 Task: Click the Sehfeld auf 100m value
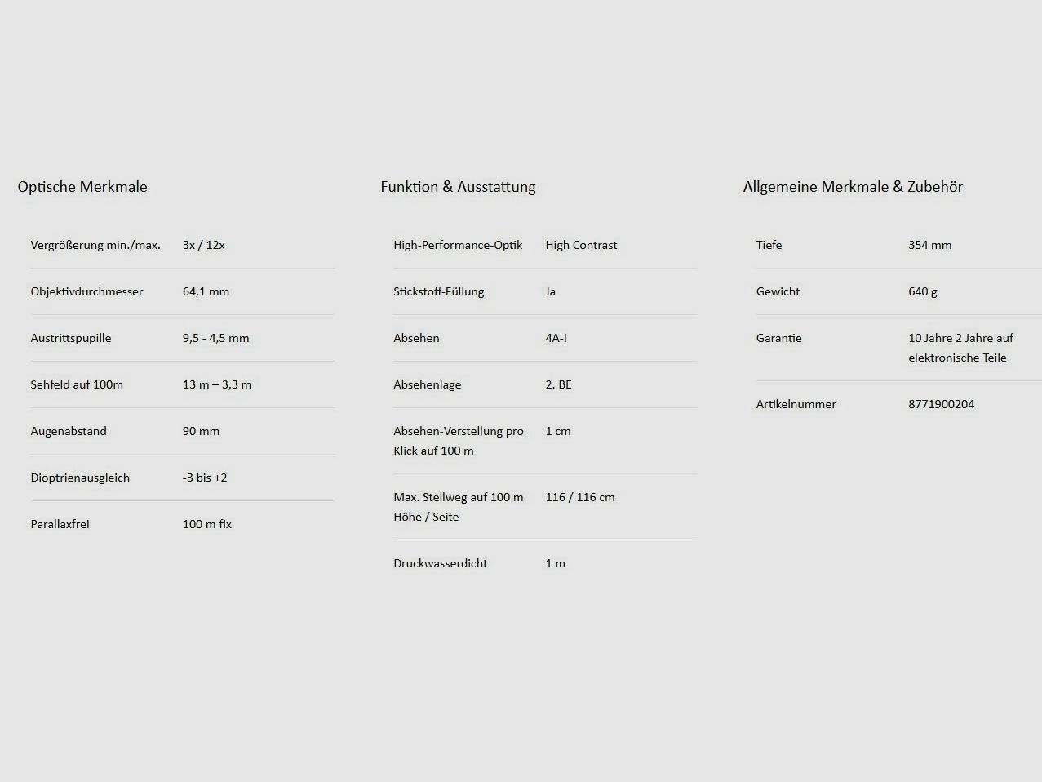click(x=217, y=384)
